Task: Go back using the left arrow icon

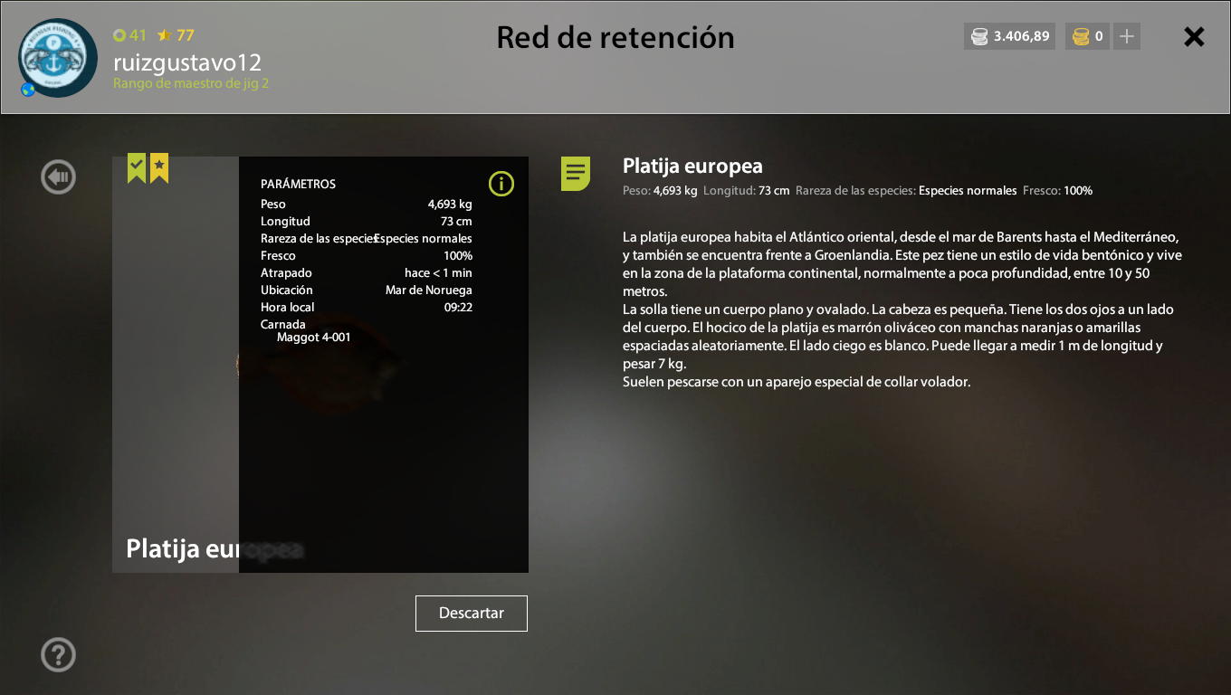Action: click(x=58, y=176)
